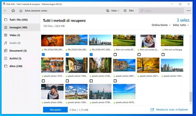The image size is (196, 116).
Task: Open the three-dot more options menu
Action: coord(189,11)
